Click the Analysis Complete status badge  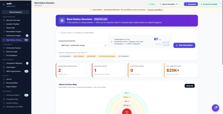(209, 4)
